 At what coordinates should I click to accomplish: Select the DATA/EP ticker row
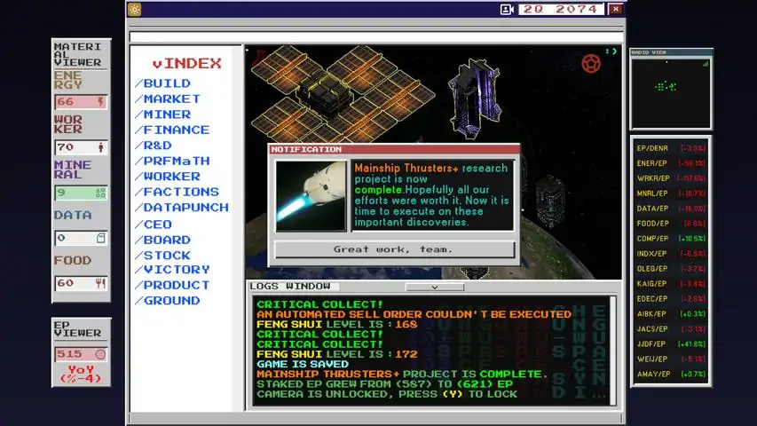click(x=671, y=209)
